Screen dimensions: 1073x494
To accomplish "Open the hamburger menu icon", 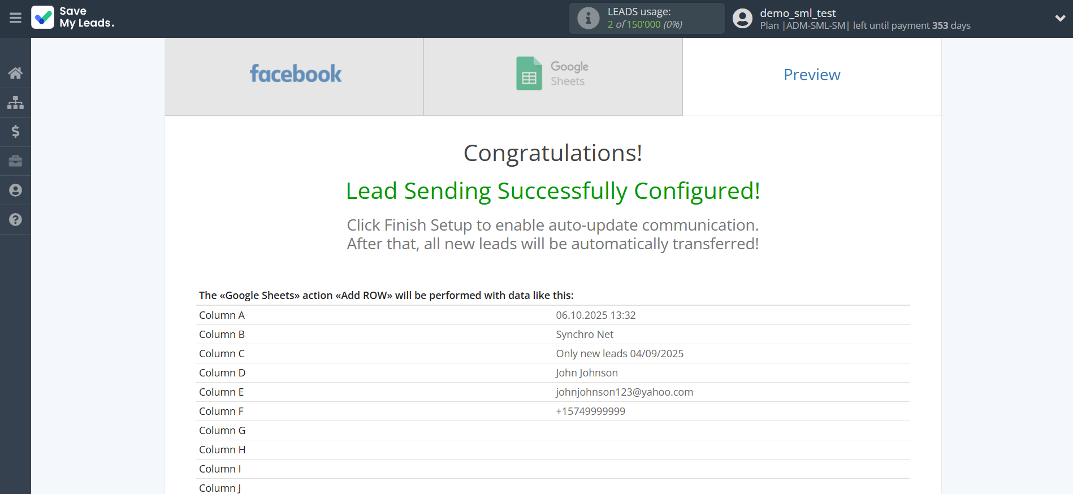I will pos(15,18).
